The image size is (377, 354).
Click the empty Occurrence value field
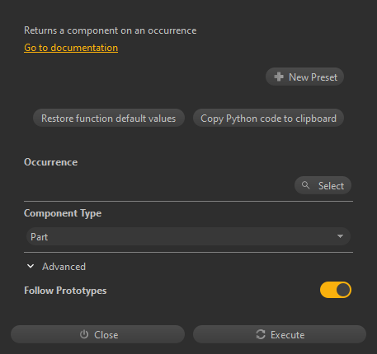point(158,185)
